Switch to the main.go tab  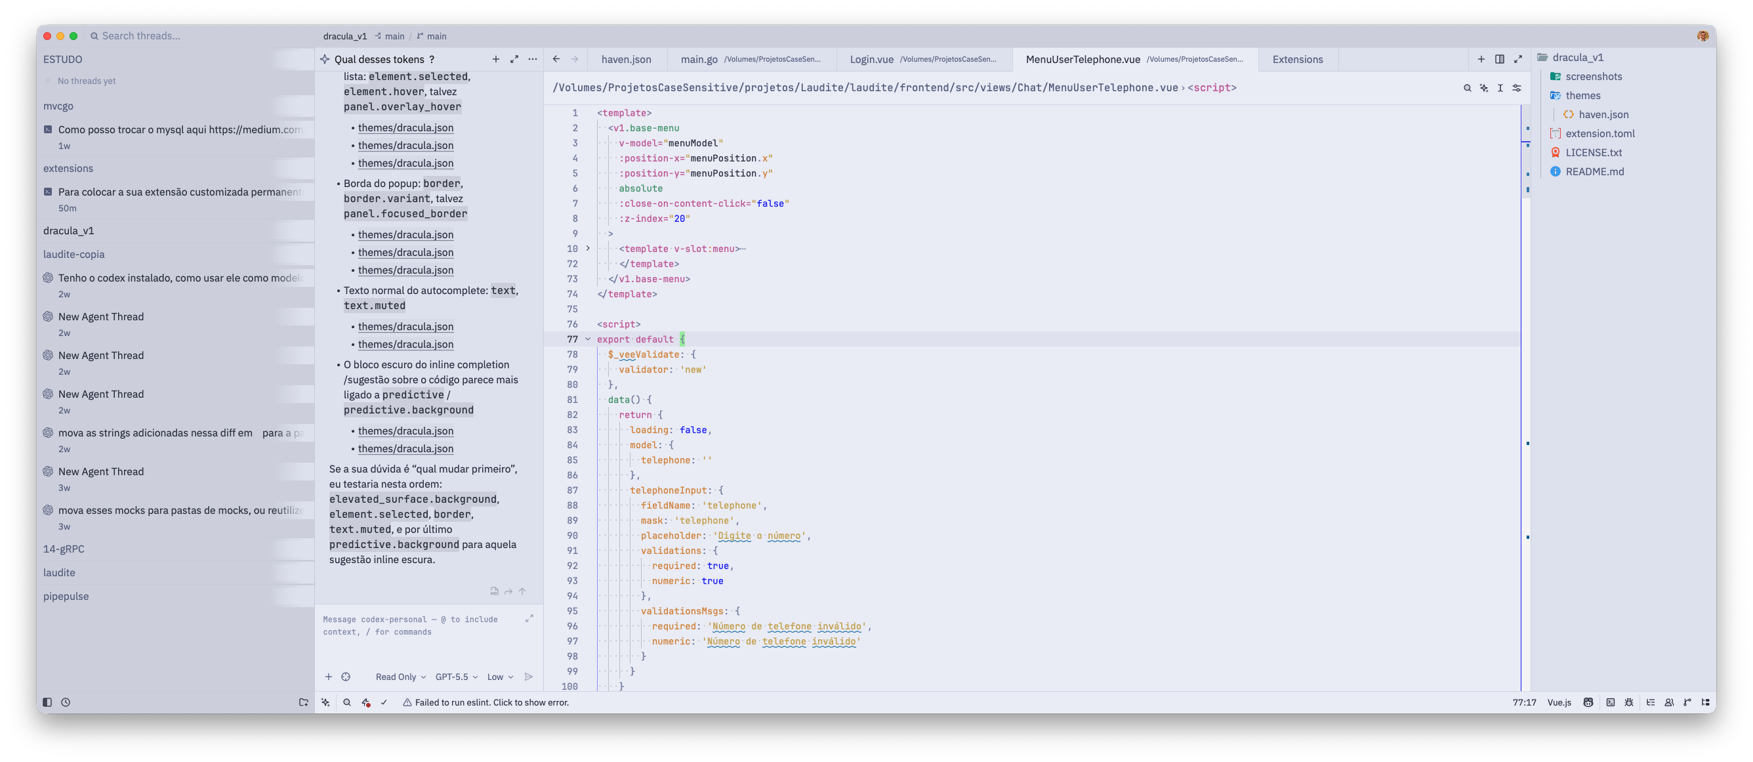click(751, 59)
